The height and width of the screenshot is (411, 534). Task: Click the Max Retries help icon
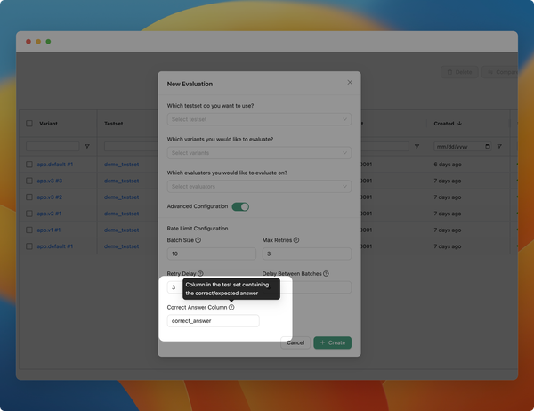pyautogui.click(x=295, y=240)
